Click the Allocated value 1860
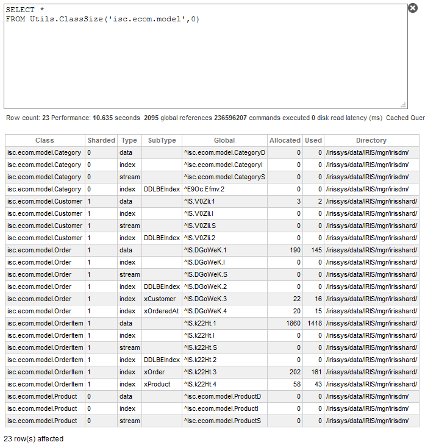This screenshot has height=445, width=425. click(x=293, y=323)
